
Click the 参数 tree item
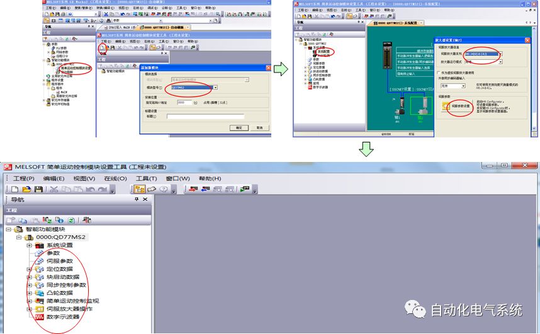(x=53, y=253)
